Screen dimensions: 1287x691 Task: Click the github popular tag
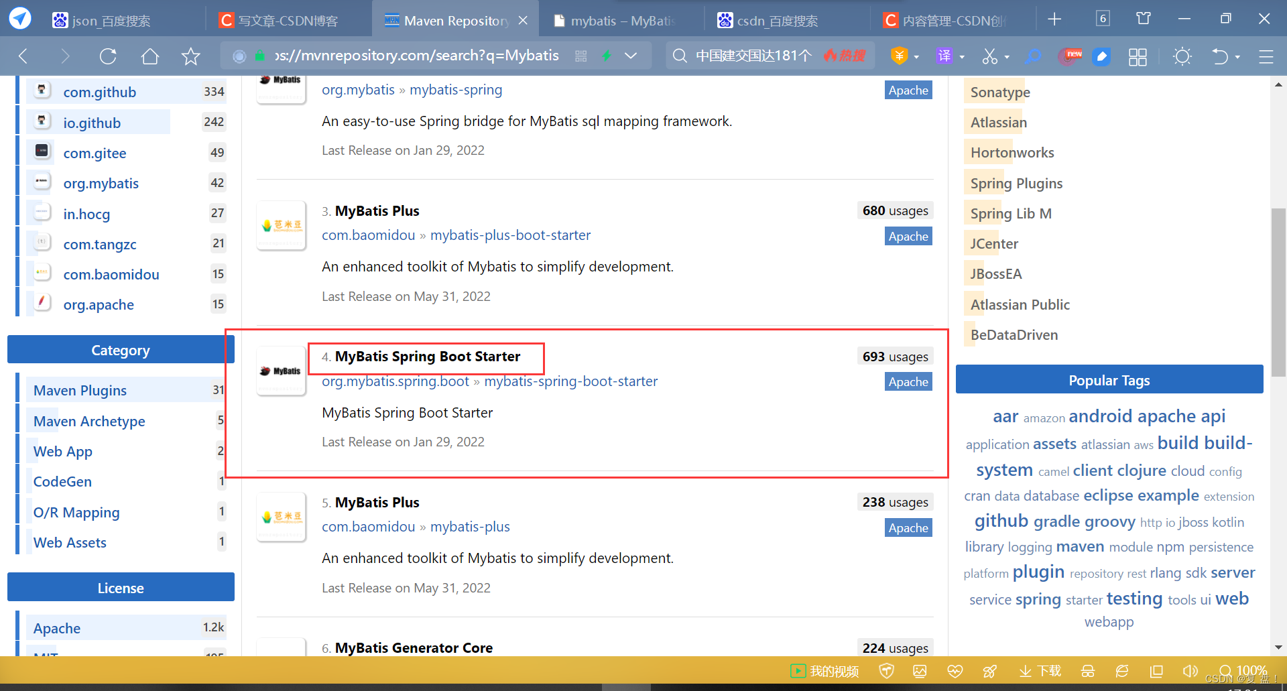point(1001,521)
